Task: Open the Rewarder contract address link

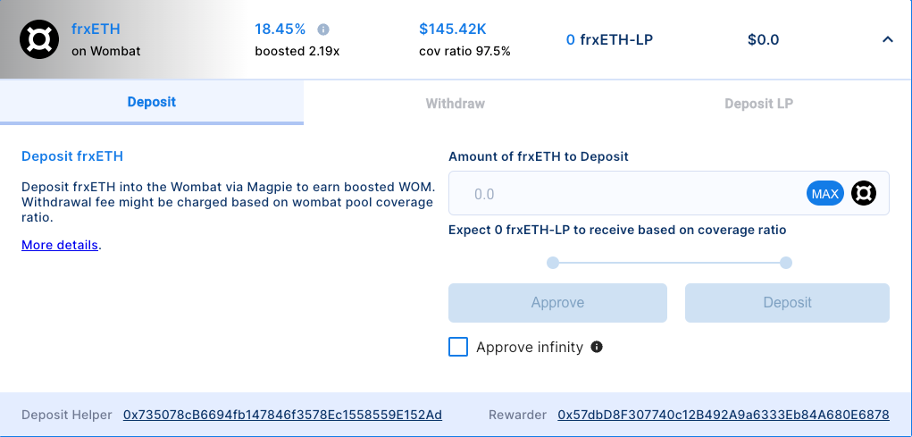Action: click(723, 415)
